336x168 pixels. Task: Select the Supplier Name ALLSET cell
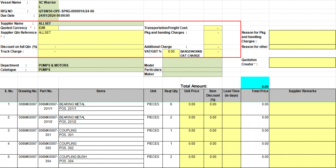pyautogui.click(x=91, y=24)
